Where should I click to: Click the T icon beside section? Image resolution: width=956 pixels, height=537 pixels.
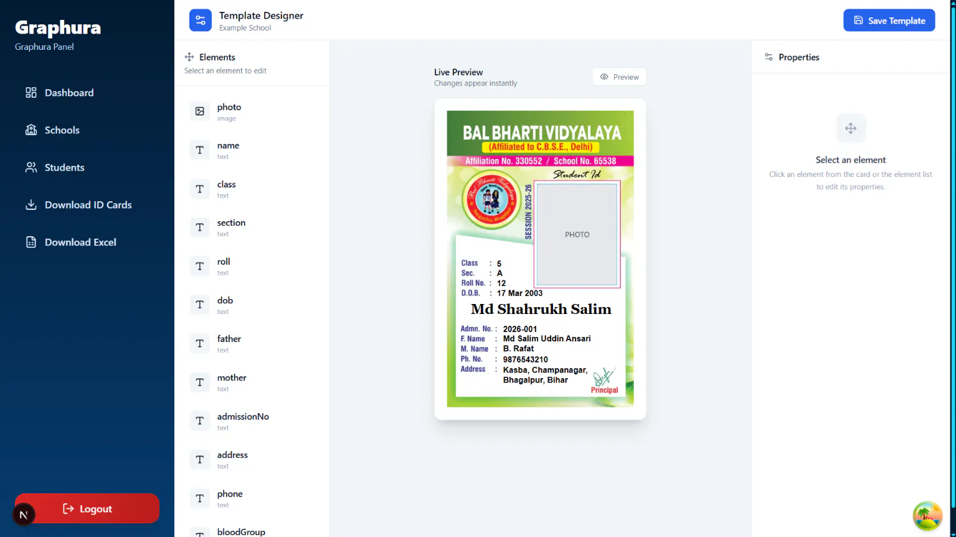[x=200, y=227]
